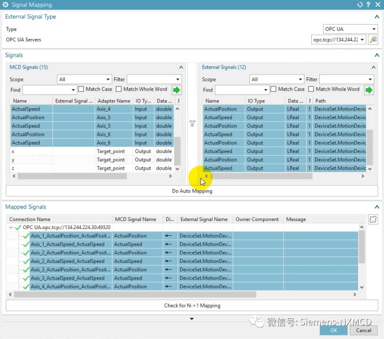Viewport: 384px width, 339px height.
Task: Click the bottom expand-dialog arrow
Action: click(x=192, y=319)
